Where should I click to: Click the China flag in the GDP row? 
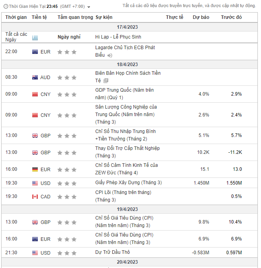point(35,94)
